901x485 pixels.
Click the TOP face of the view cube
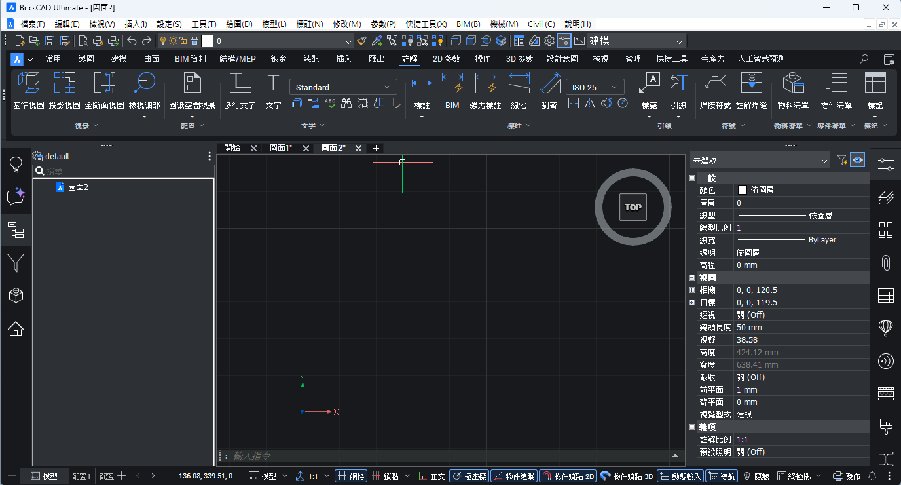click(x=633, y=207)
